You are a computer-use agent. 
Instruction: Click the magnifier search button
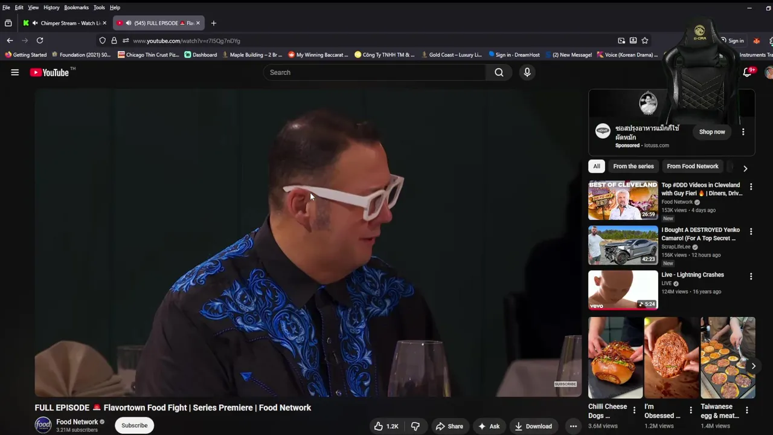tap(499, 72)
